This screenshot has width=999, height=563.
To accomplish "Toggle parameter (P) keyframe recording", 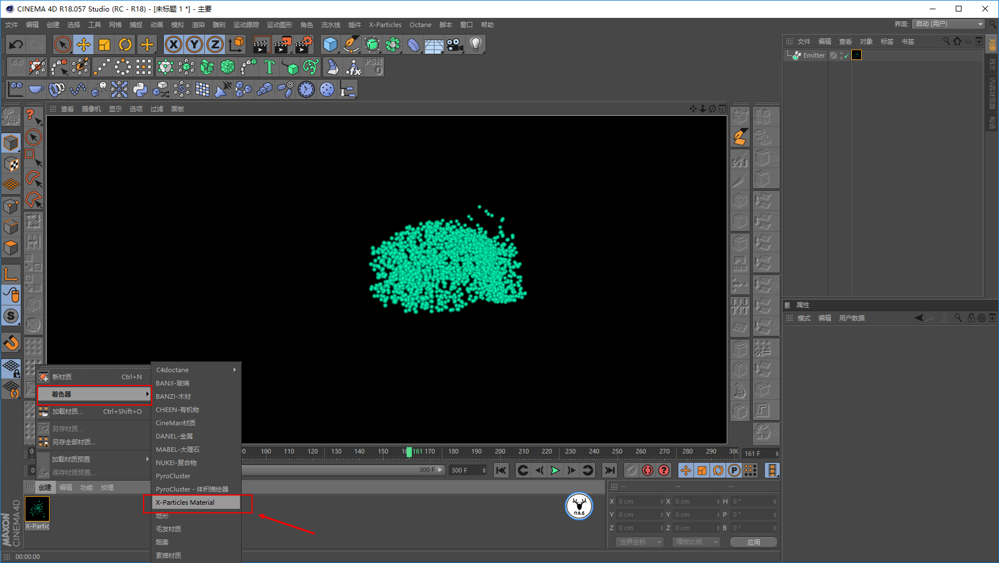I will [x=734, y=470].
